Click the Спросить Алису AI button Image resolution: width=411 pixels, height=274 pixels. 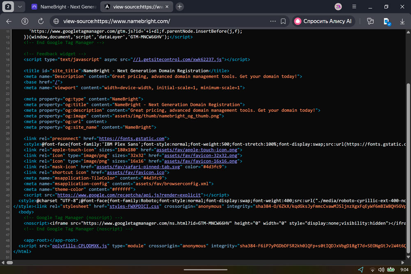(323, 21)
